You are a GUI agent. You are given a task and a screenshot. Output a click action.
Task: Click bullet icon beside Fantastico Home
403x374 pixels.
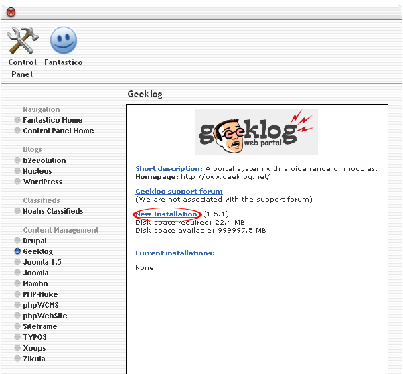(x=17, y=120)
